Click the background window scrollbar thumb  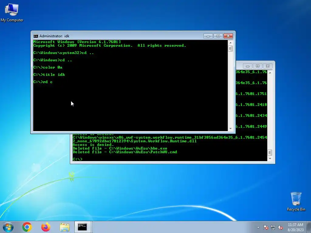[x=270, y=153]
